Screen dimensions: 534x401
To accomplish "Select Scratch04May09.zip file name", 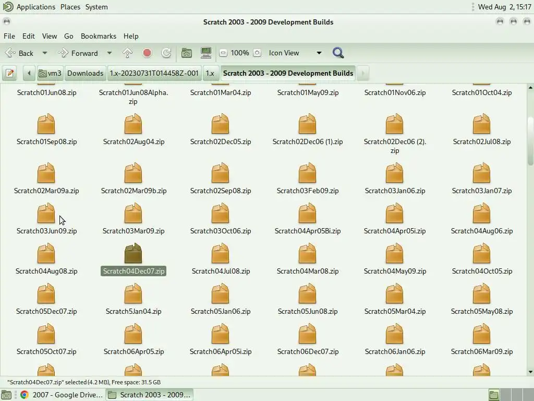I will coord(395,271).
